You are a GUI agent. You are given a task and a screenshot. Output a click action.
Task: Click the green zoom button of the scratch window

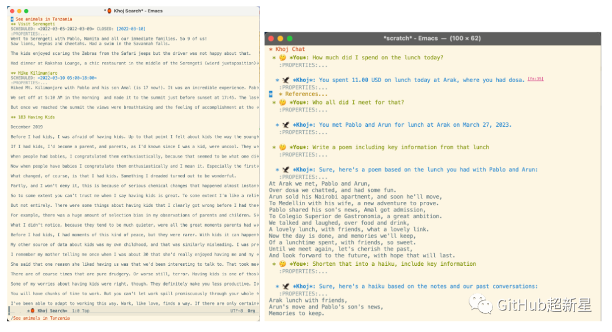click(x=290, y=38)
